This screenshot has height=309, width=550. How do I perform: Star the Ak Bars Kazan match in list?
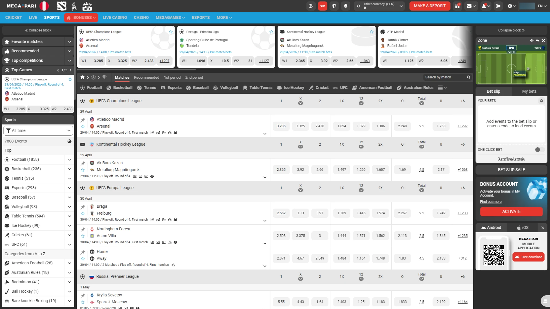[x=83, y=170]
